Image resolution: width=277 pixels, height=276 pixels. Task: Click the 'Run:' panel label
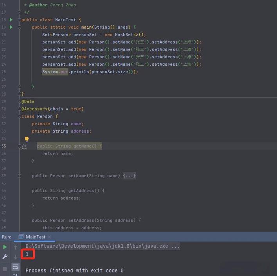[x=7, y=237]
